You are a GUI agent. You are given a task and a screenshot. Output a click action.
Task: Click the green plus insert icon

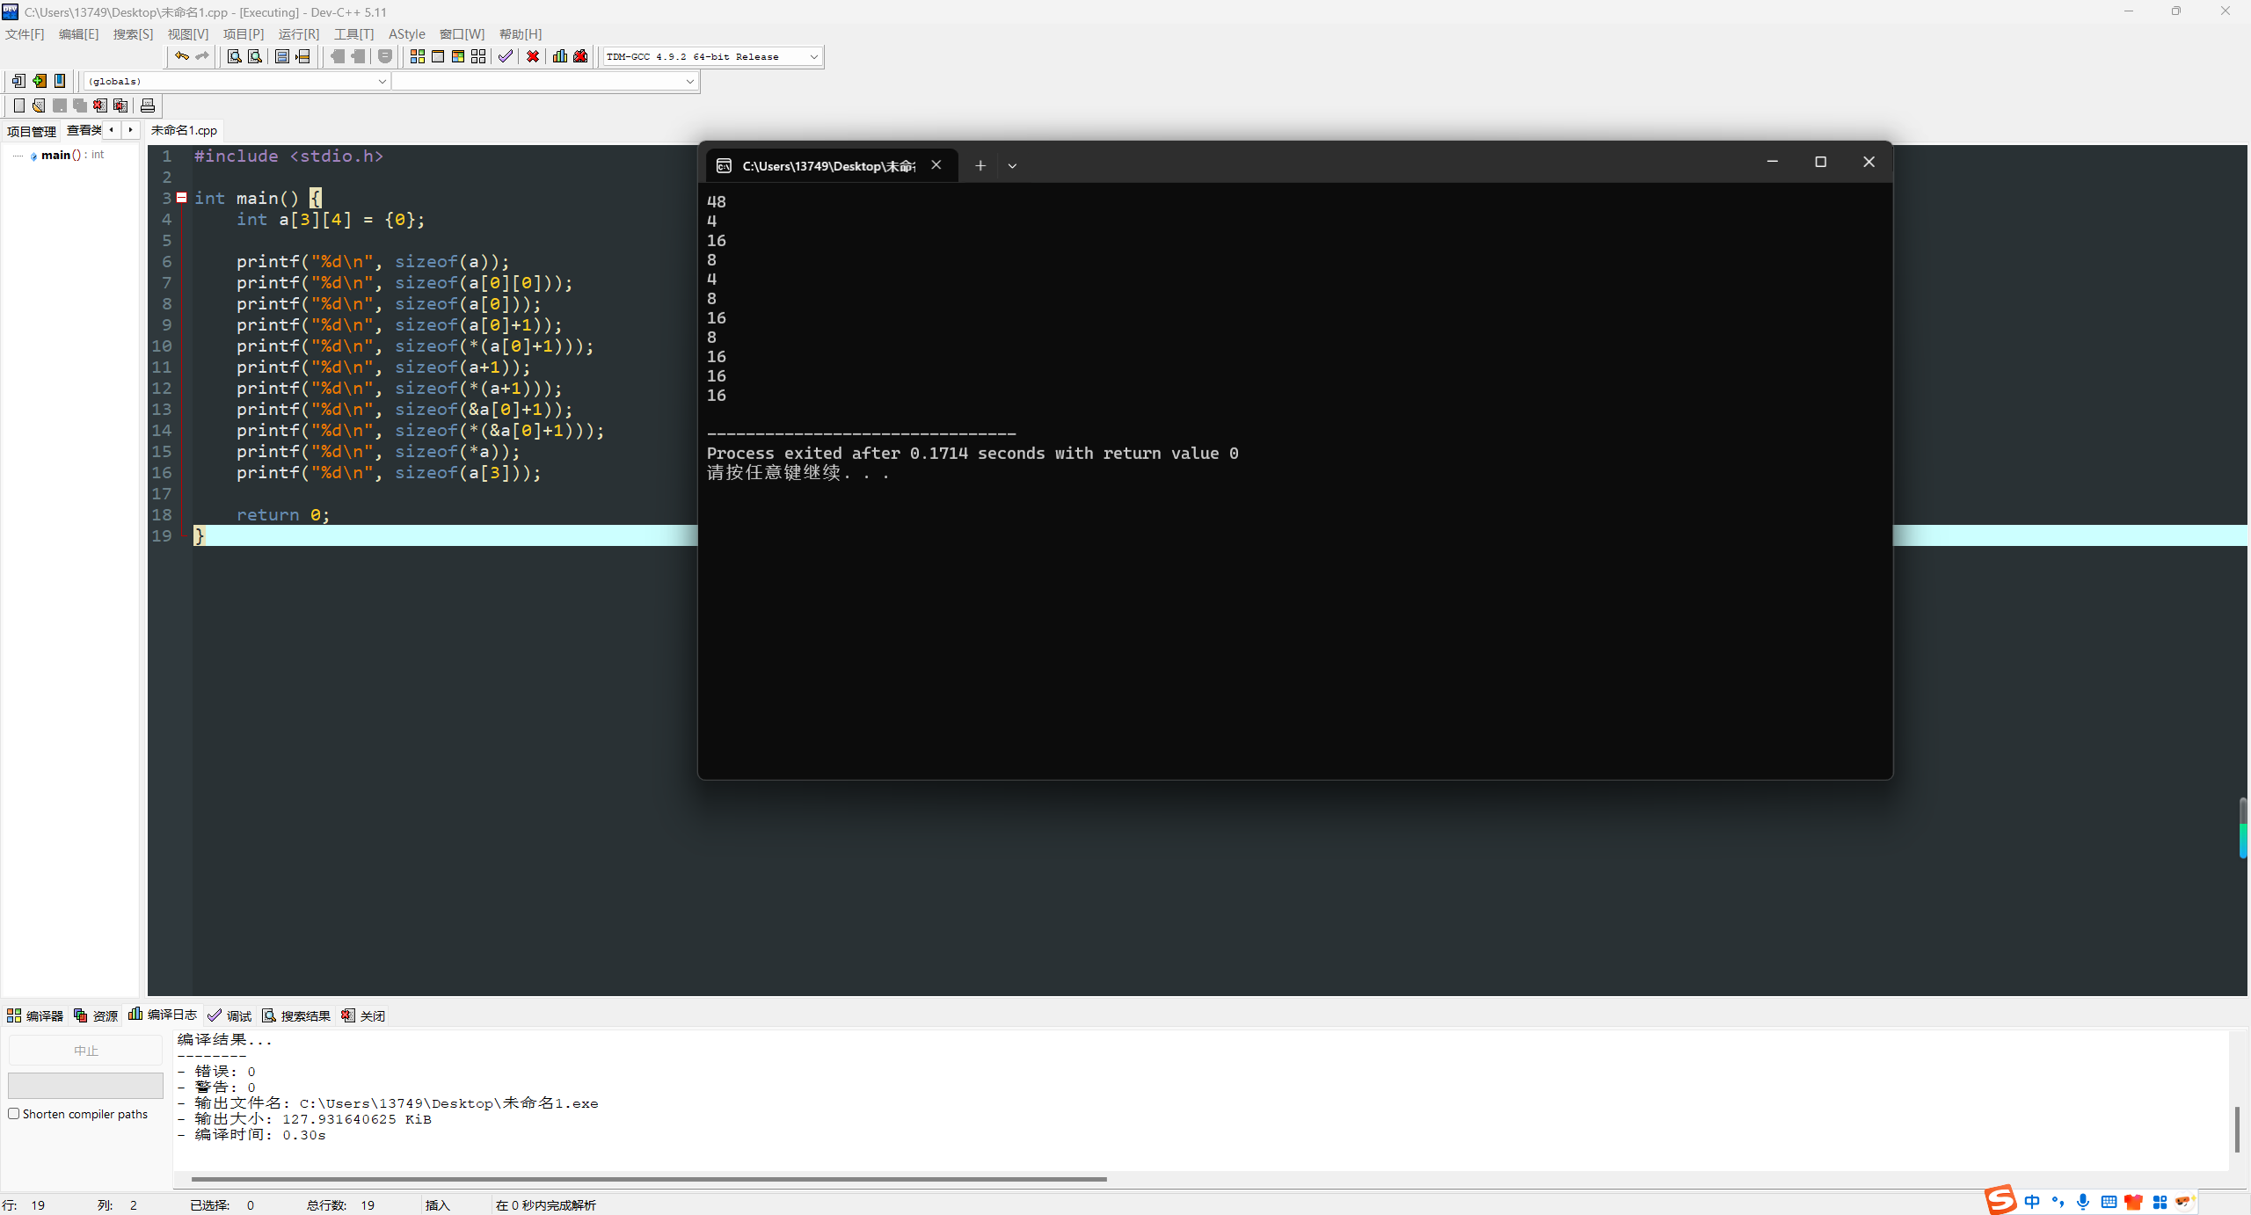[40, 81]
